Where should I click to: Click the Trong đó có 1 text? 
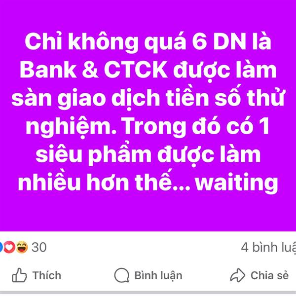196,126
